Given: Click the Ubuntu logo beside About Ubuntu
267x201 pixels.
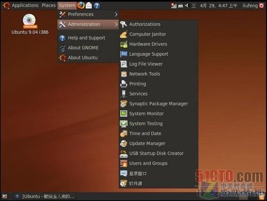Looking at the screenshot, I should 62,58.
